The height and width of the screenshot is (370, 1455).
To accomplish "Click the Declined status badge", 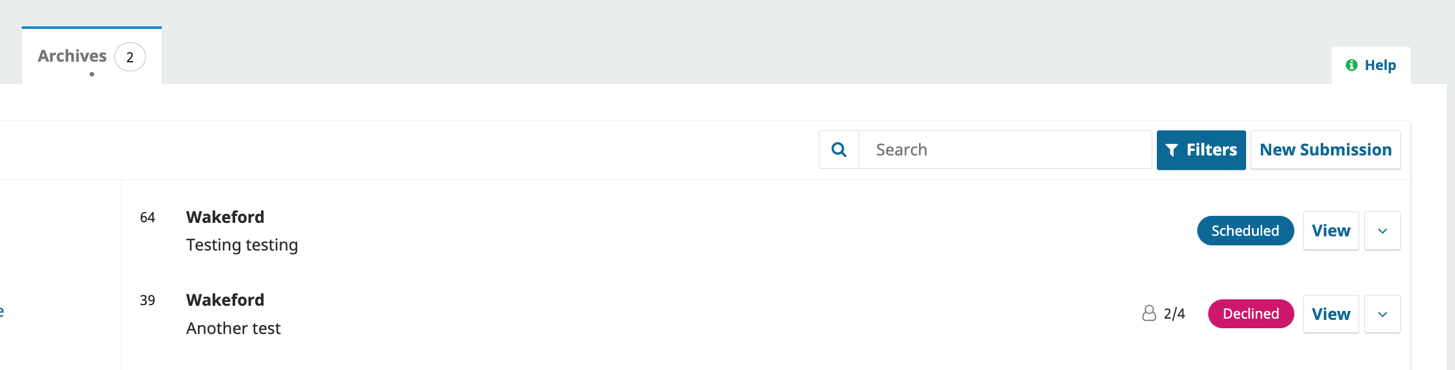I will click(1251, 313).
